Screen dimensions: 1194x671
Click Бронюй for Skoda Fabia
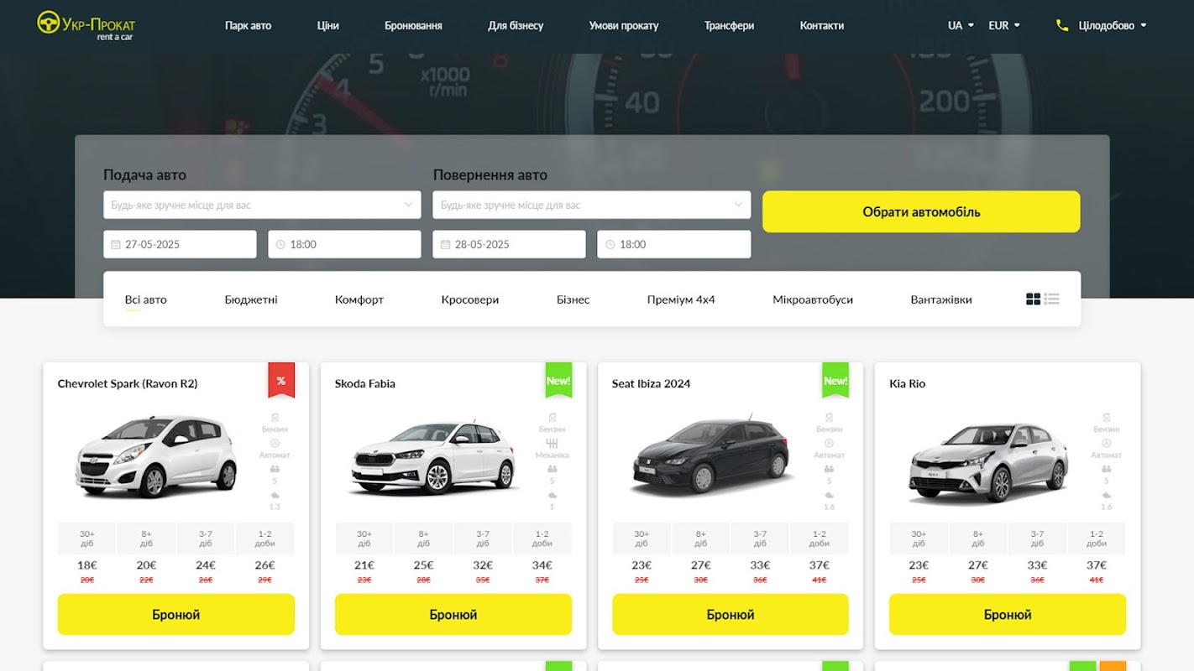coord(453,615)
